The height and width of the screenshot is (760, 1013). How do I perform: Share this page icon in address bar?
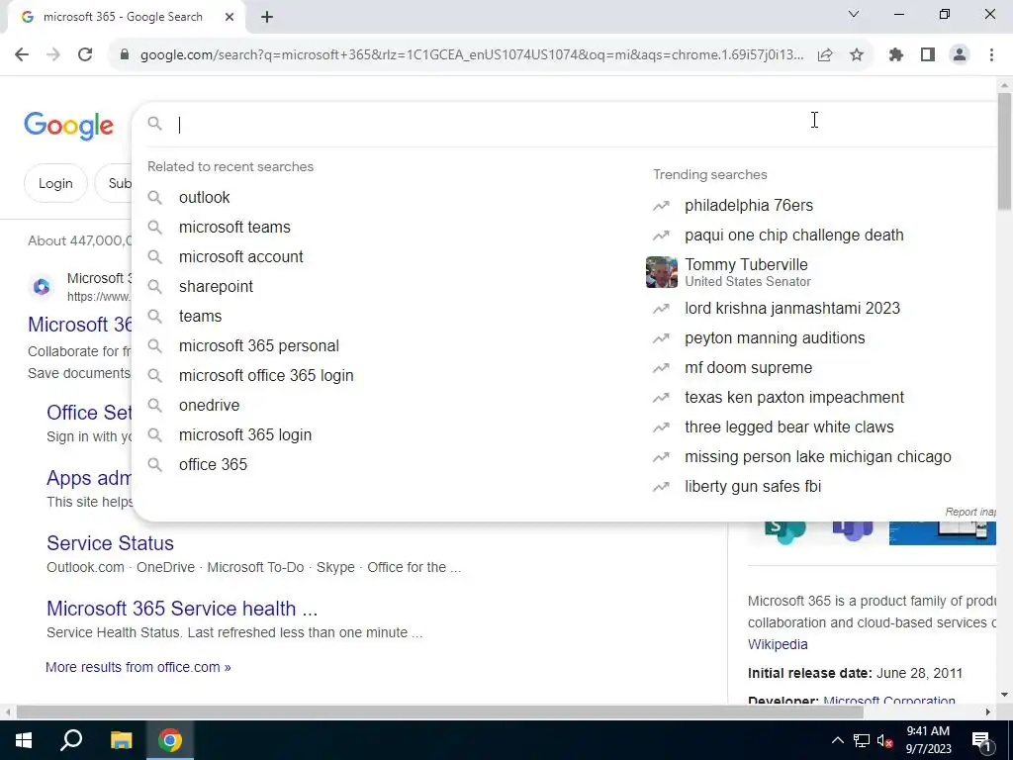coord(825,55)
